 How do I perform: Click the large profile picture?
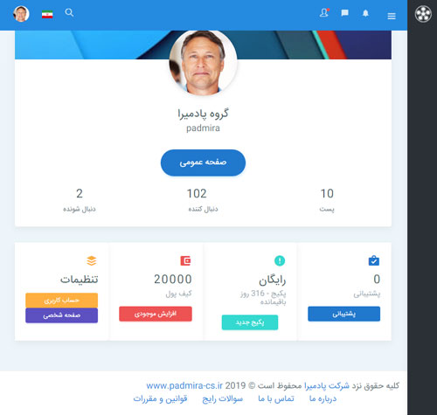pyautogui.click(x=203, y=62)
